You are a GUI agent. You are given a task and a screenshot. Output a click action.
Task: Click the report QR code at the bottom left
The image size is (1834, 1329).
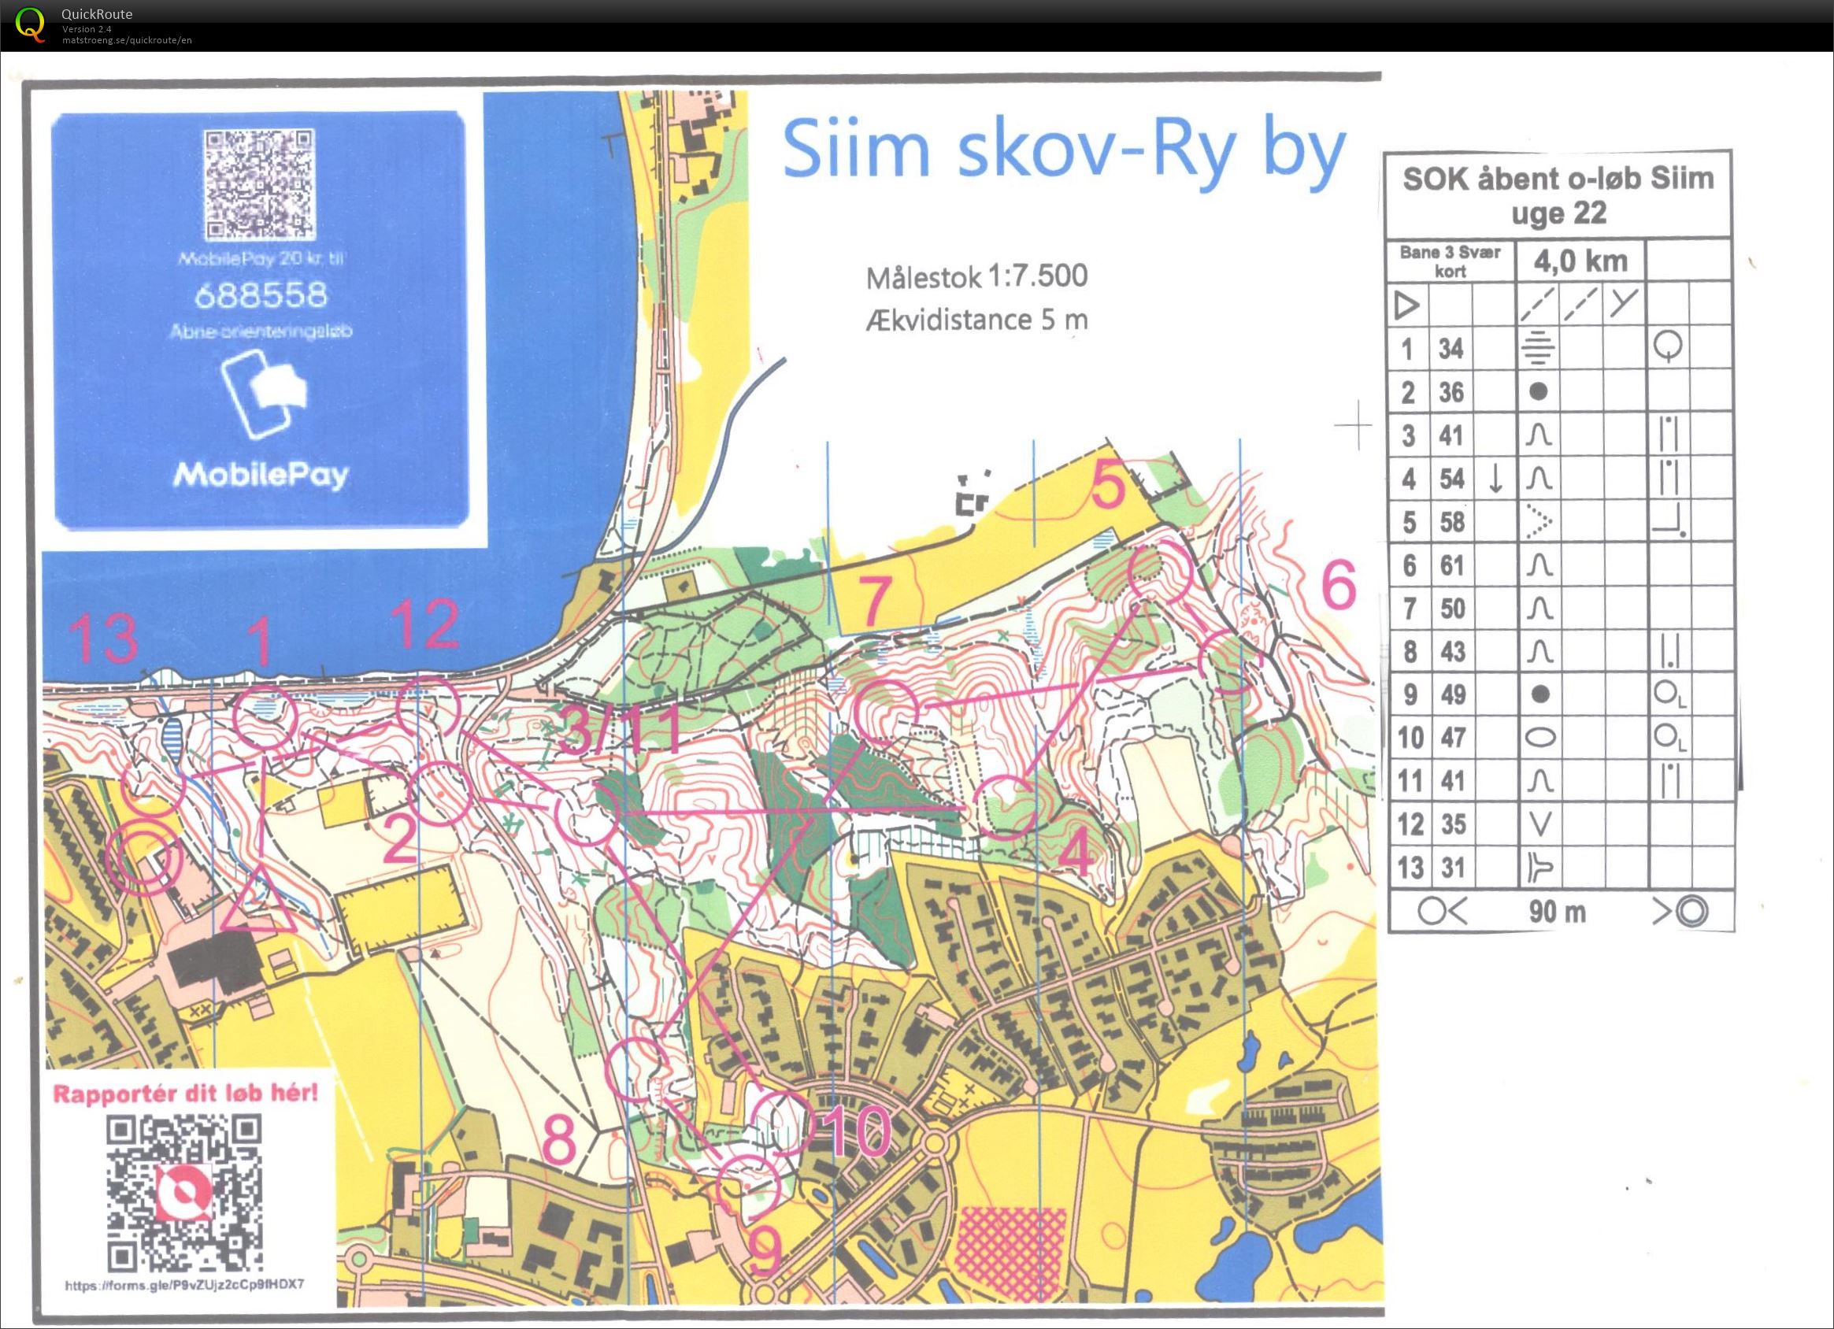[185, 1194]
